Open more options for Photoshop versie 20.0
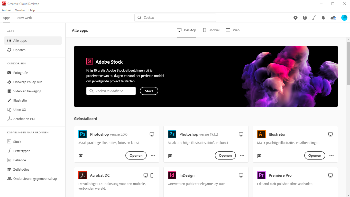350x197 pixels. (153, 155)
